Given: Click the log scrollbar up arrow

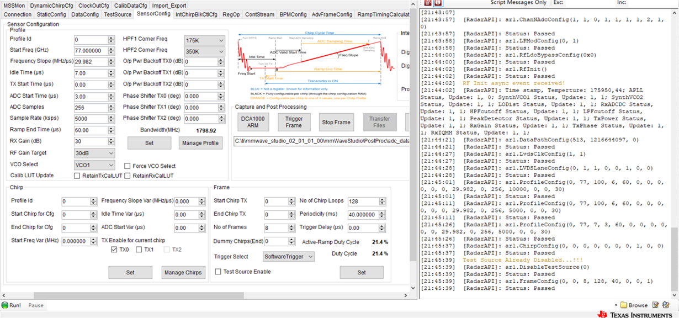Looking at the screenshot, I should [x=675, y=12].
